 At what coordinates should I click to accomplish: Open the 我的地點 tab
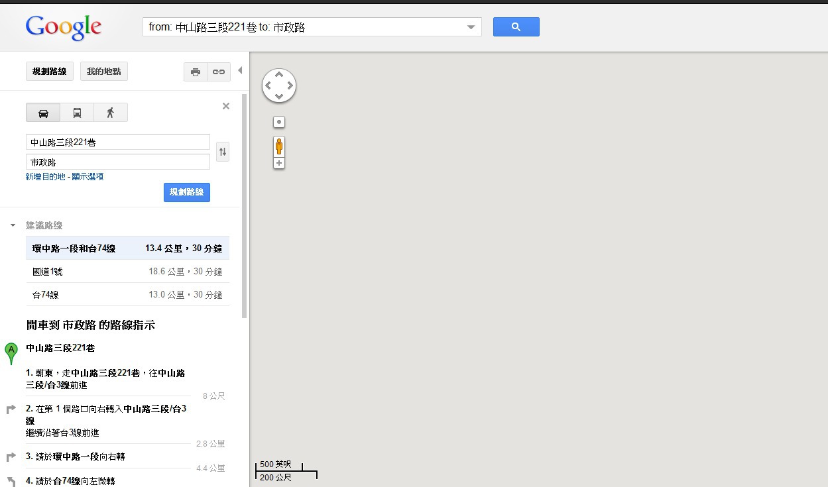104,72
